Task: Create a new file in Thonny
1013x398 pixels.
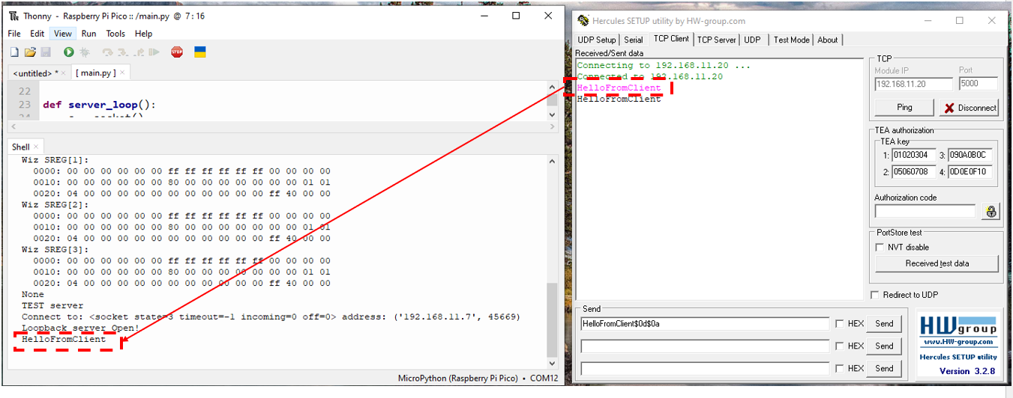Action: pos(14,52)
